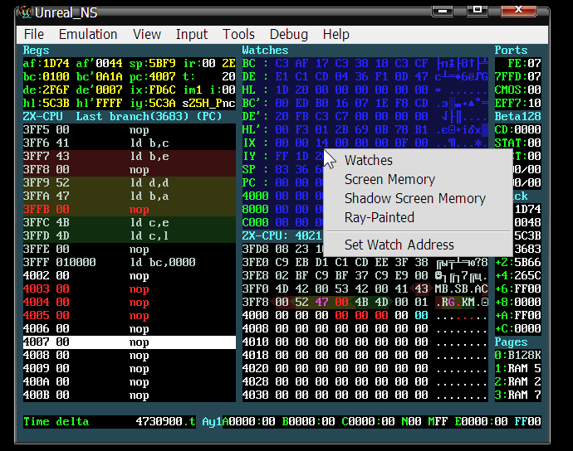Choose Screen Memory in the context menu
Image resolution: width=573 pixels, height=451 pixels.
(389, 179)
